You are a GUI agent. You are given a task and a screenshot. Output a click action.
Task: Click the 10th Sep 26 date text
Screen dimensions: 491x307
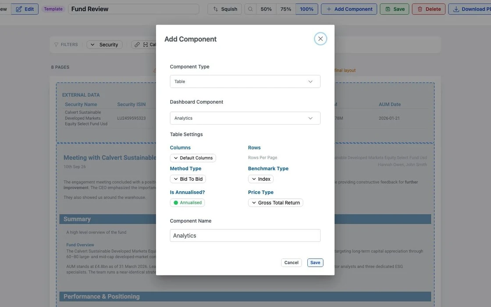click(x=75, y=167)
